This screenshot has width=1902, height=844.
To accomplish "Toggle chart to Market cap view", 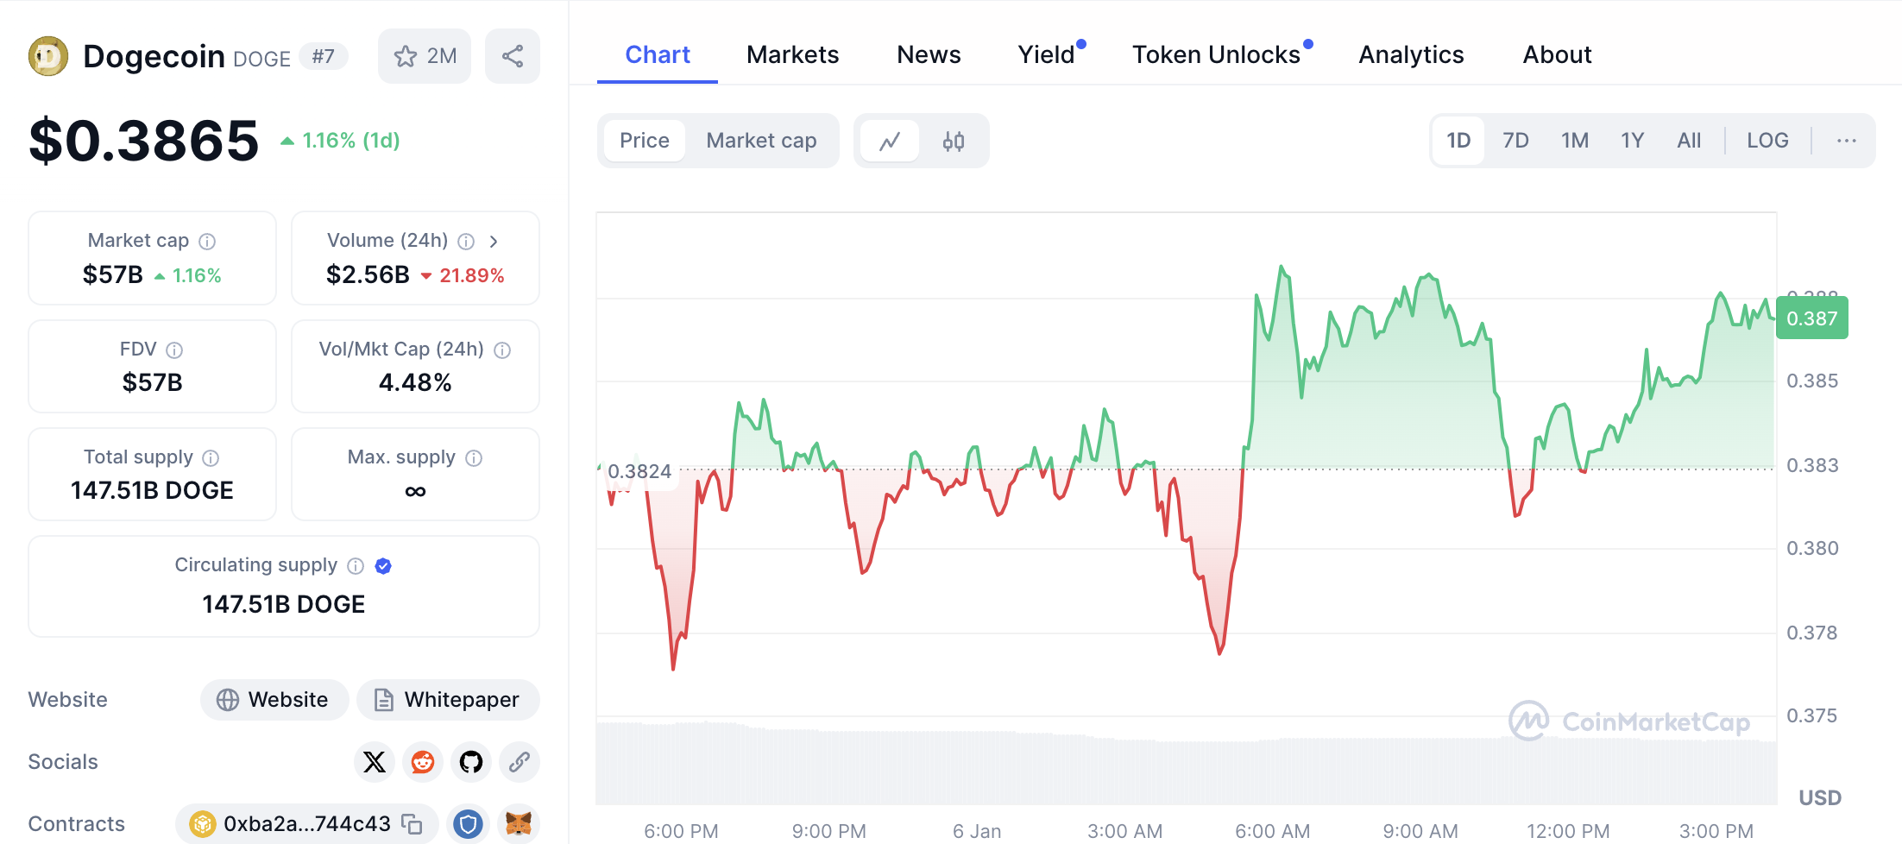I will tap(761, 141).
